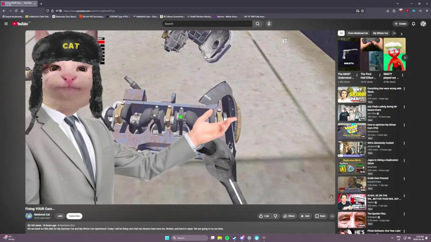The height and width of the screenshot is (242, 431).
Task: Open xQc Finds Ludwig video thumbnail
Action: point(352,113)
